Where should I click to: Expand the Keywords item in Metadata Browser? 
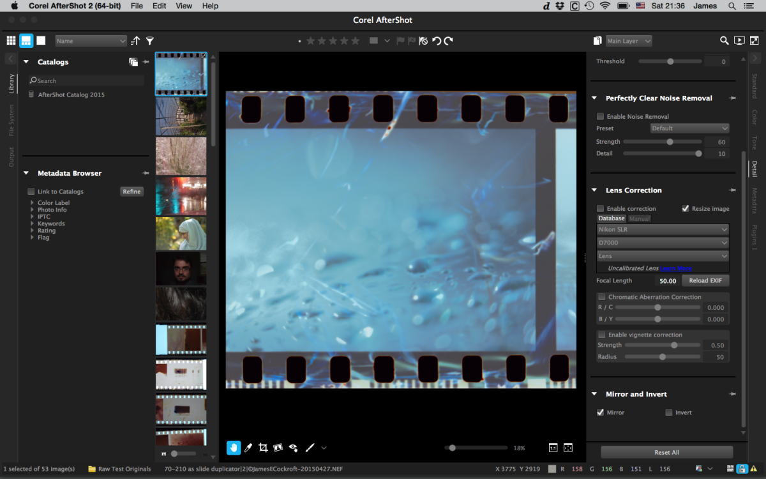click(x=33, y=224)
